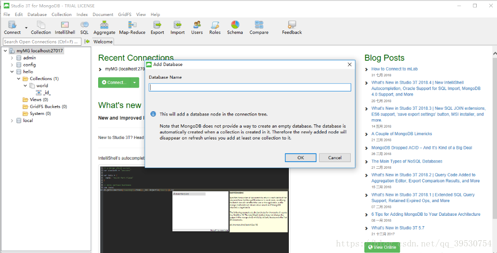Viewport: 497px width, 253px height.
Task: Open the Database menu
Action: (x=37, y=14)
